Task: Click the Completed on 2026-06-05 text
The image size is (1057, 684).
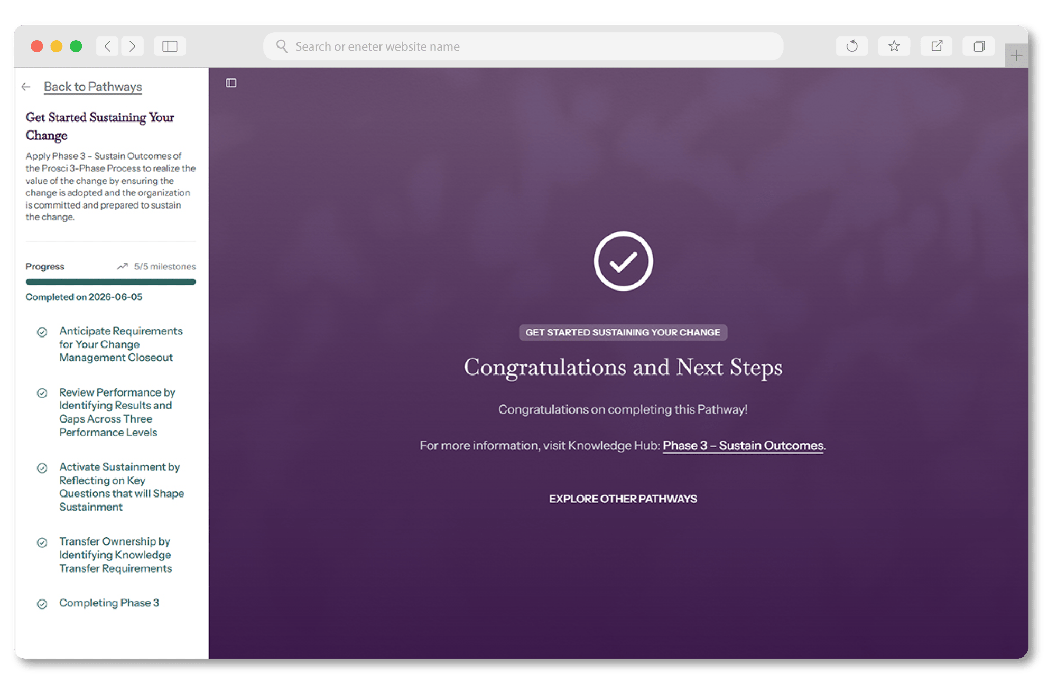Action: (x=84, y=297)
